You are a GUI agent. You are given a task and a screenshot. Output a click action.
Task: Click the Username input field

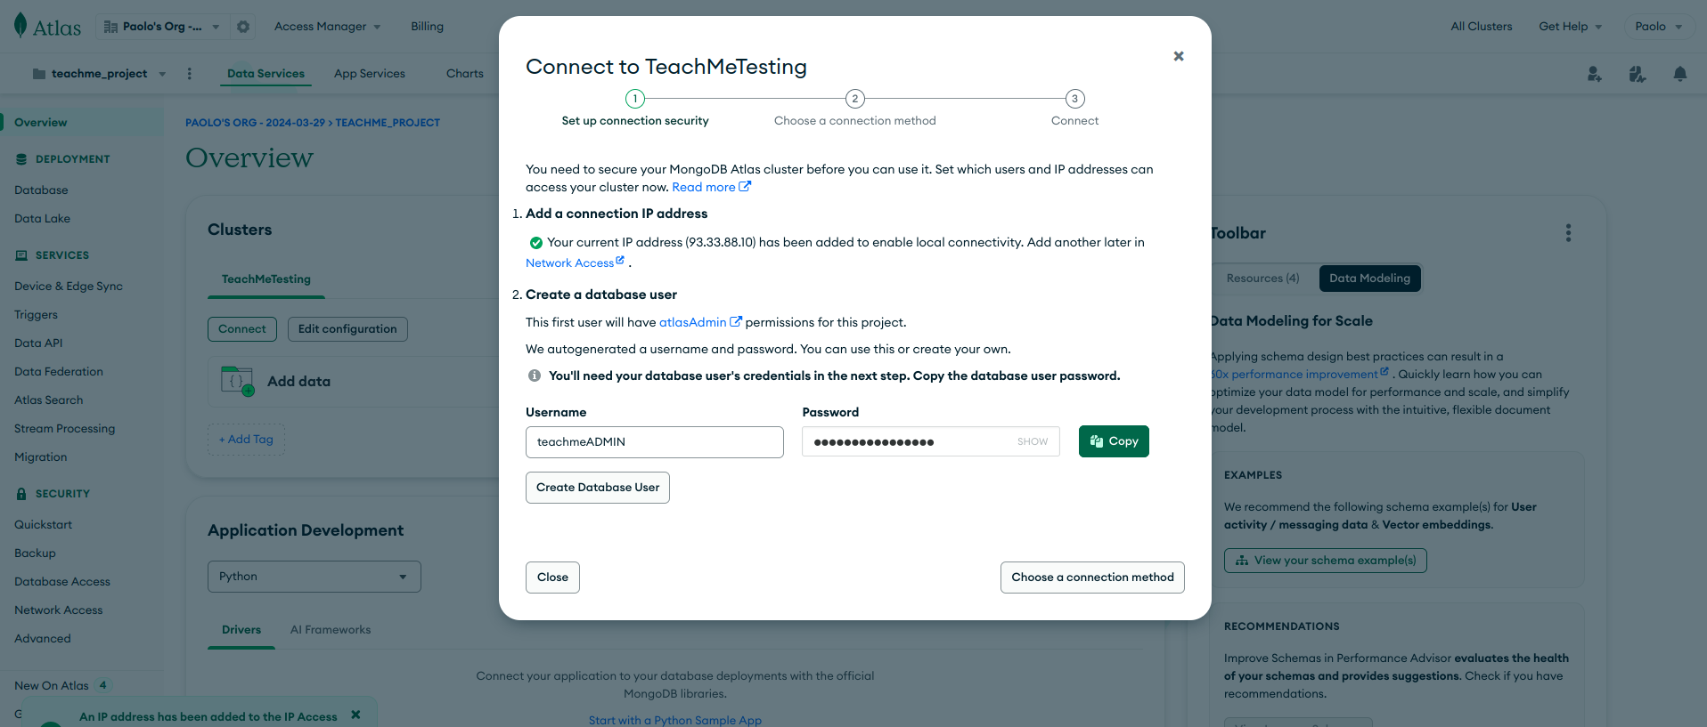coord(655,442)
